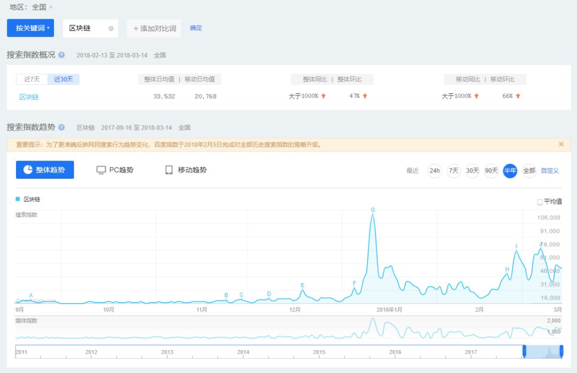Enable the 平均值 checkbox
The image size is (577, 373).
540,202
